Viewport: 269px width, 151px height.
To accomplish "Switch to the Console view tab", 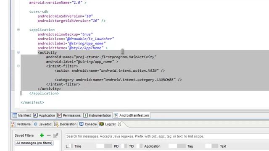I will (x=88, y=124).
